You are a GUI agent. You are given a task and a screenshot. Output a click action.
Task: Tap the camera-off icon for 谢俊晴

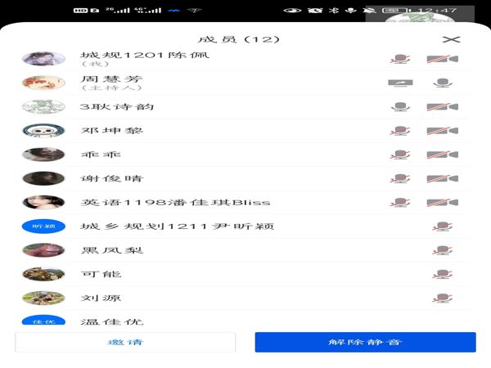(442, 178)
